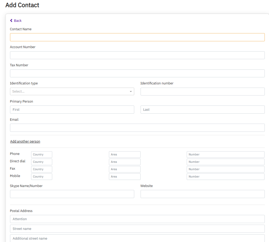
Task: Click the Phone Country code field
Action: (42, 155)
